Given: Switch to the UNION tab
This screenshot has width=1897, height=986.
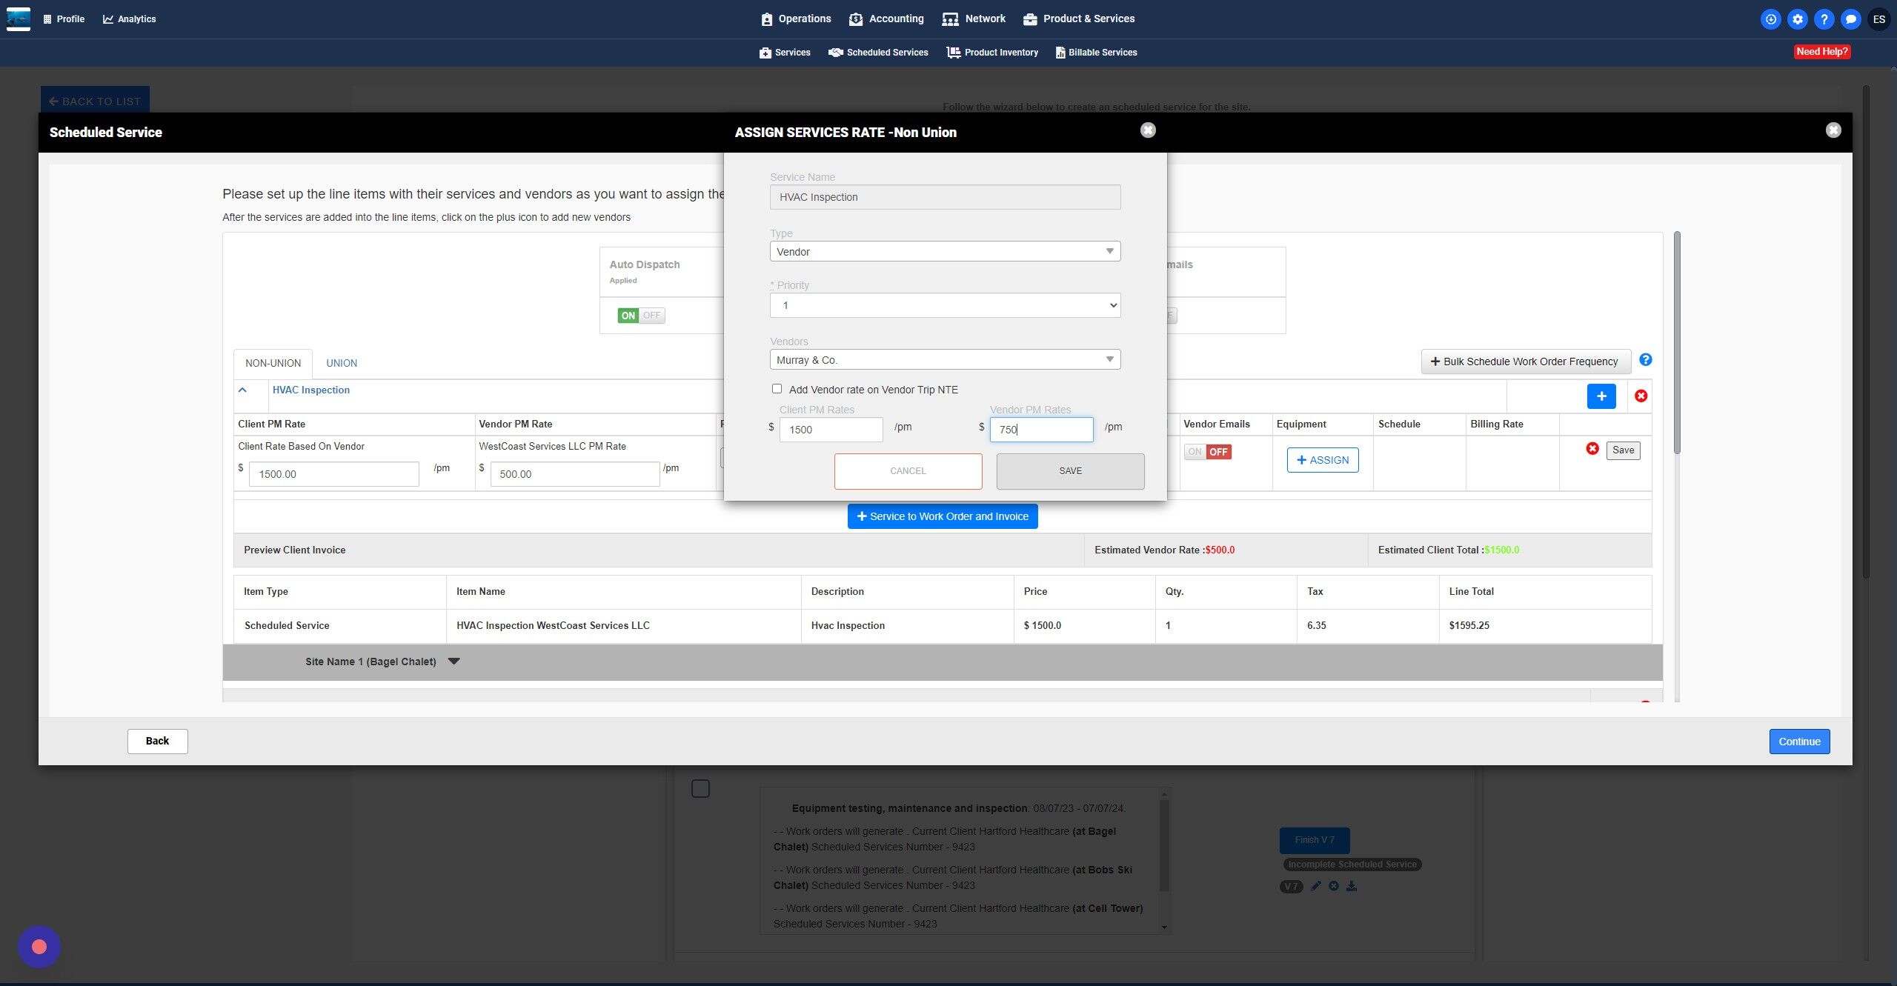Looking at the screenshot, I should click(342, 363).
